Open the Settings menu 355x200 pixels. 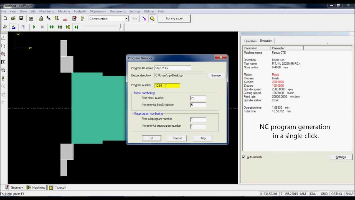click(x=135, y=11)
